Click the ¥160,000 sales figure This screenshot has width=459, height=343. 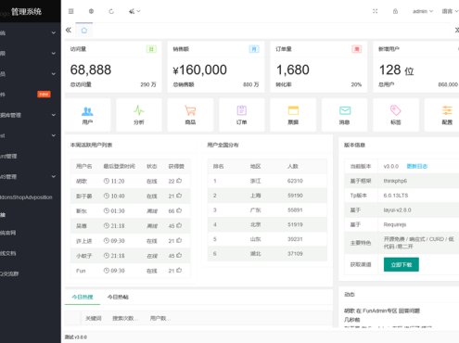tap(200, 70)
